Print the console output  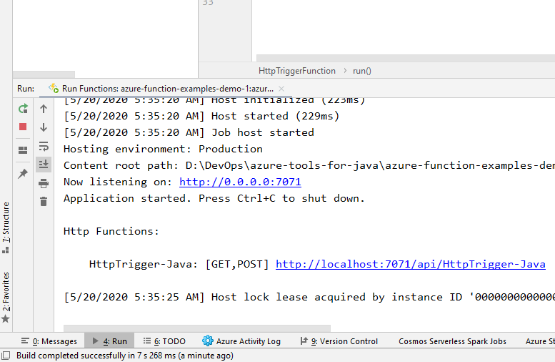44,183
